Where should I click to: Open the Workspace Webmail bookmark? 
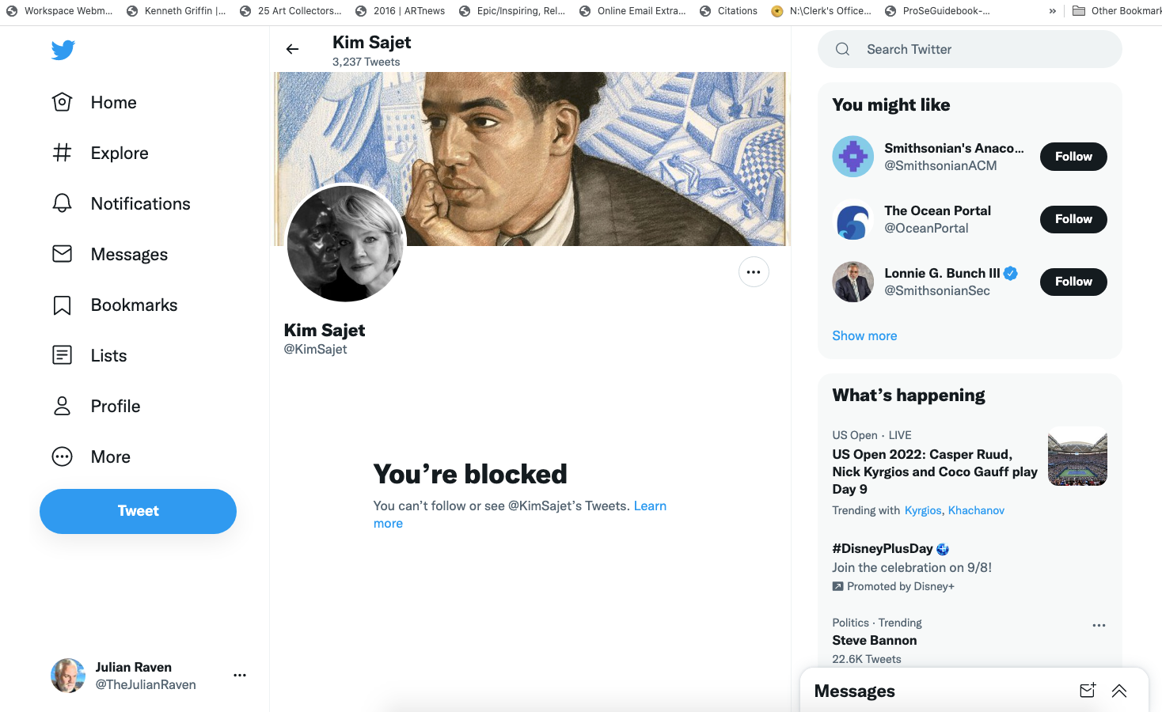point(59,11)
